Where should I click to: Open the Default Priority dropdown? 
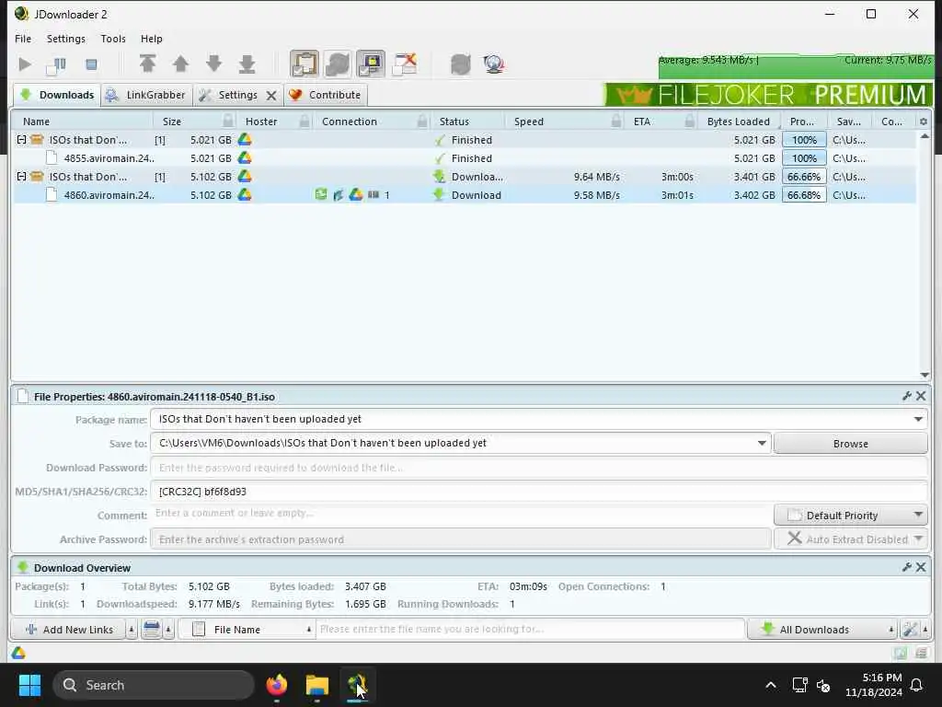click(850, 516)
